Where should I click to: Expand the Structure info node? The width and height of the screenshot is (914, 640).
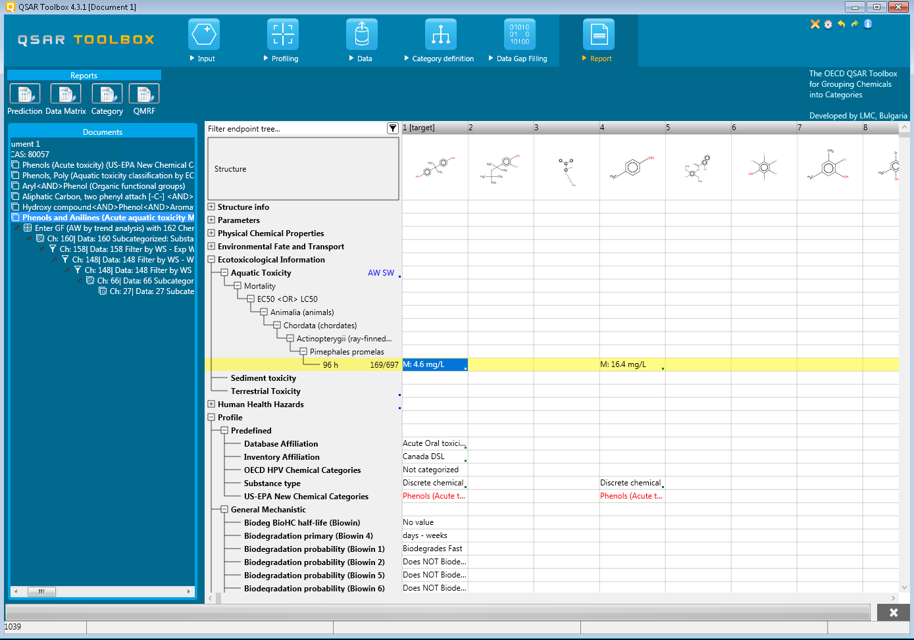pos(211,207)
